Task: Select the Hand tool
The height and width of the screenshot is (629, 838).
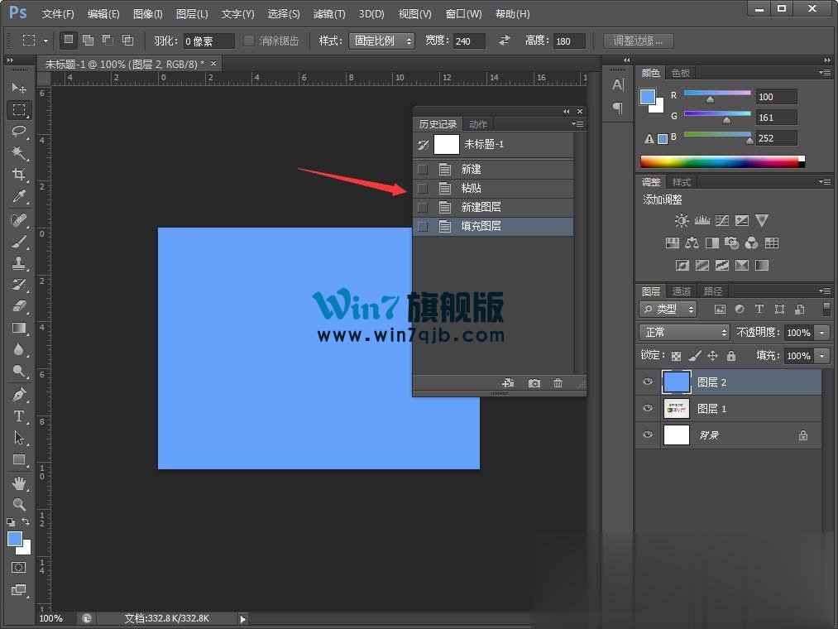Action: [x=19, y=483]
